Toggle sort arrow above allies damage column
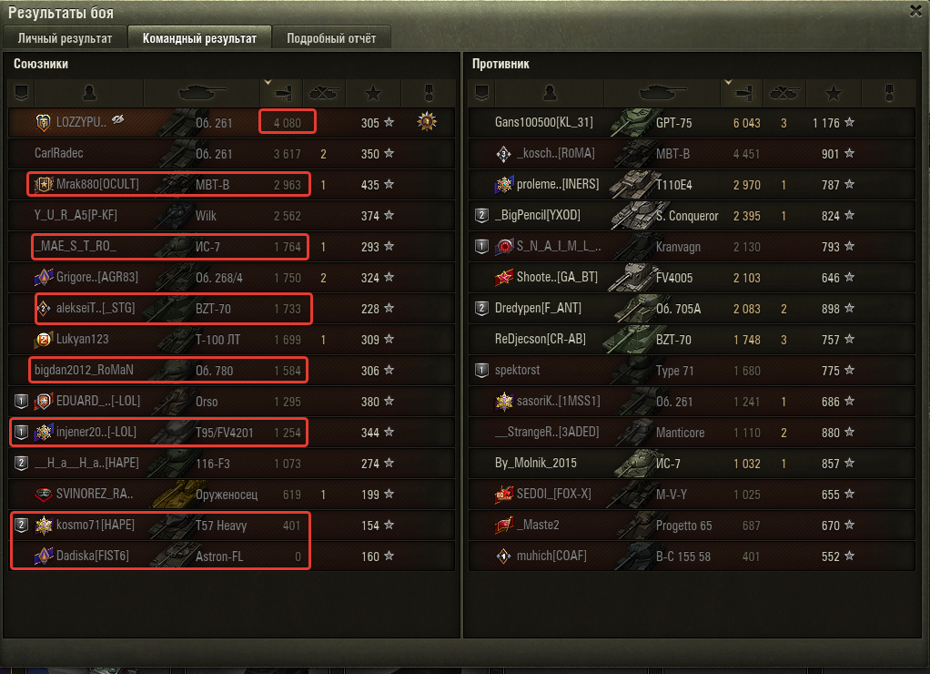 point(268,83)
